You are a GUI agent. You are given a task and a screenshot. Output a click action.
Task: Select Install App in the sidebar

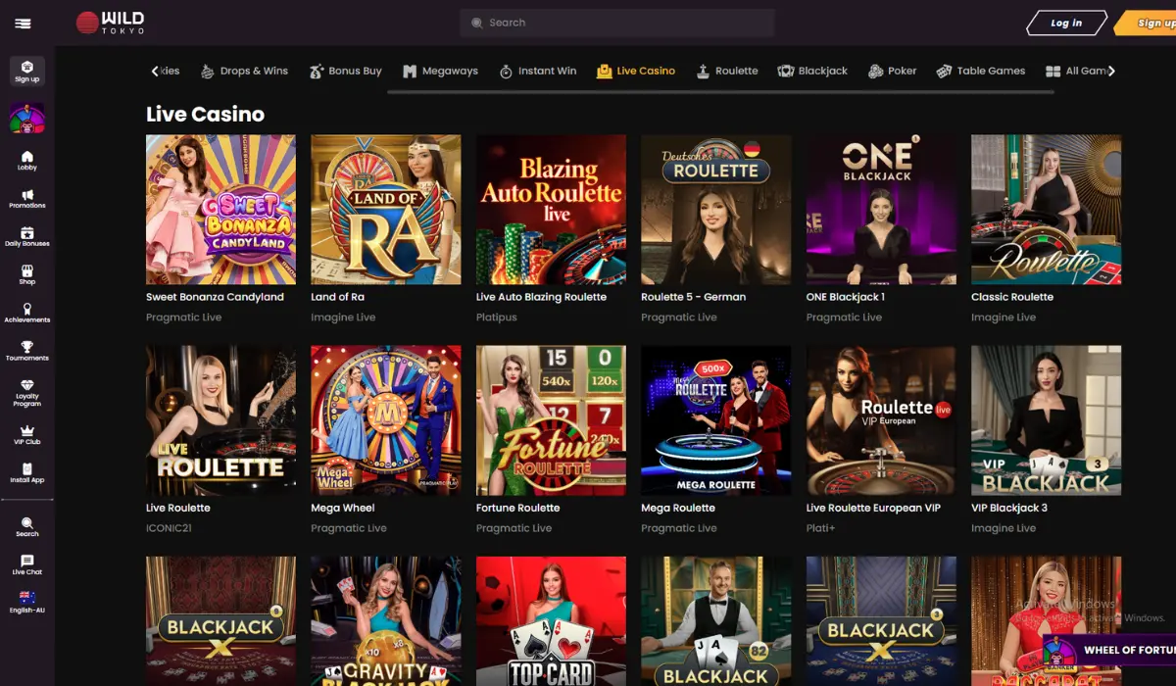[x=27, y=473]
